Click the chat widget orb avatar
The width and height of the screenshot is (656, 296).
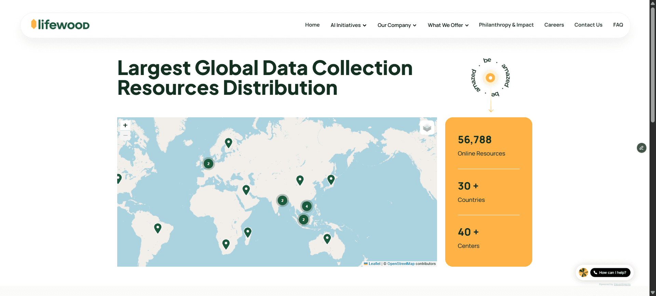[584, 272]
